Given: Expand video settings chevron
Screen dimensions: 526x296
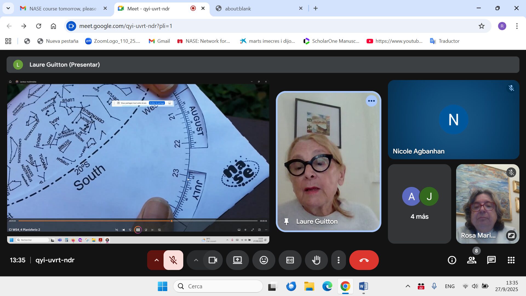Looking at the screenshot, I should coord(196,260).
